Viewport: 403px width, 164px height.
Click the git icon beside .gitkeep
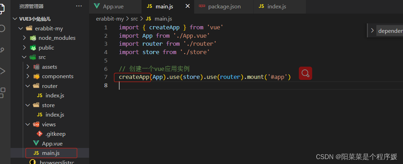(x=40, y=134)
